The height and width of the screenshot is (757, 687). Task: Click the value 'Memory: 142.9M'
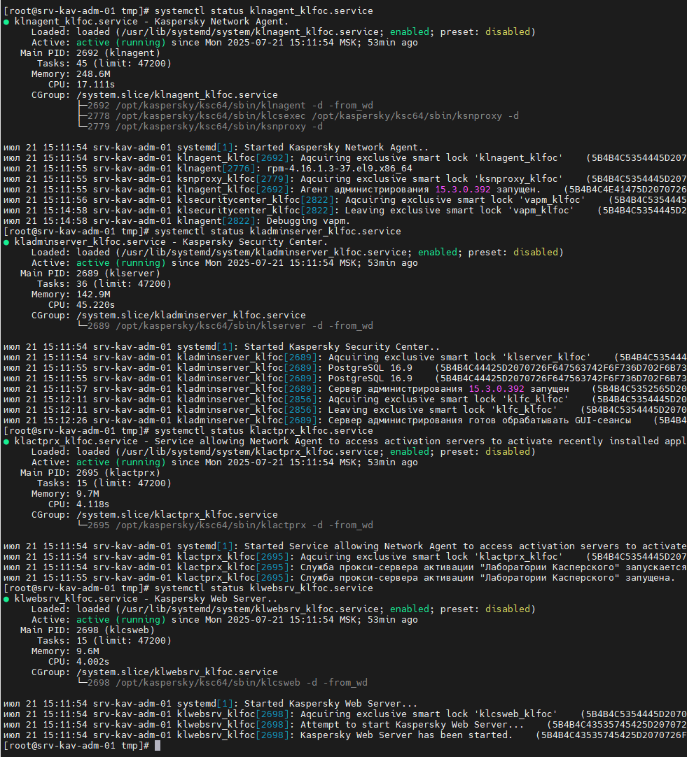click(71, 295)
